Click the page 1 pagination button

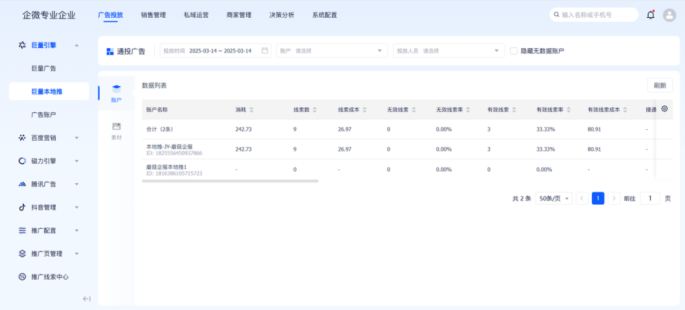pos(597,198)
